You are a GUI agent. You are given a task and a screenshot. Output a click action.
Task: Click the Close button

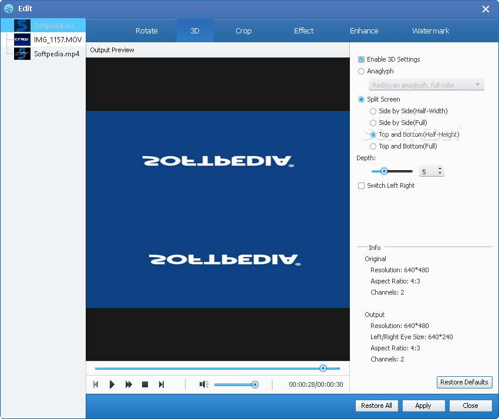pyautogui.click(x=470, y=406)
